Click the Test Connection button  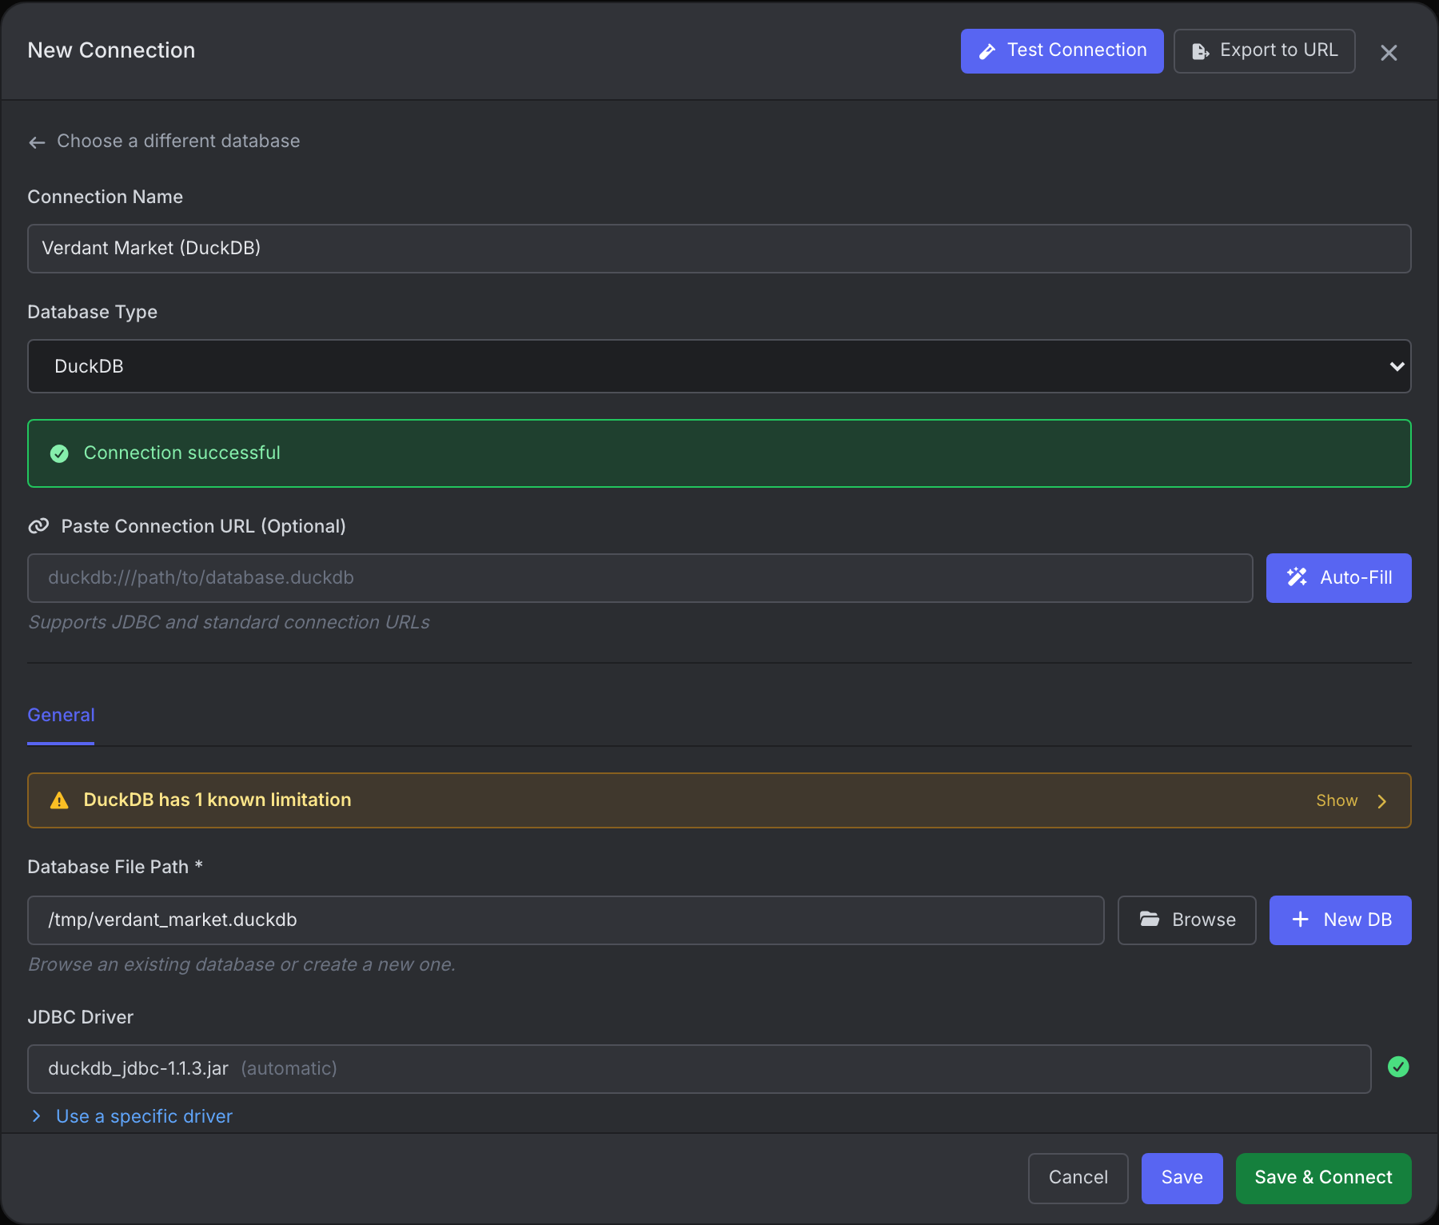coord(1062,51)
